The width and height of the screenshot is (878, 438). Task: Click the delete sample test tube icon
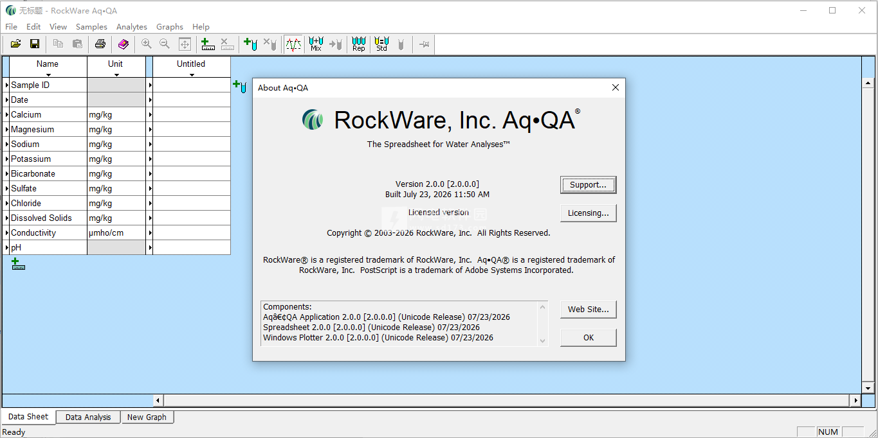click(270, 44)
